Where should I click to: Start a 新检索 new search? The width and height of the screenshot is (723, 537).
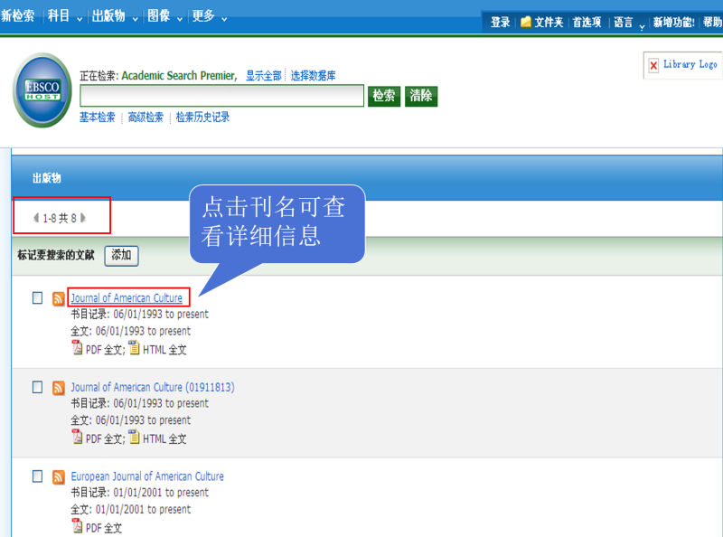click(x=17, y=16)
